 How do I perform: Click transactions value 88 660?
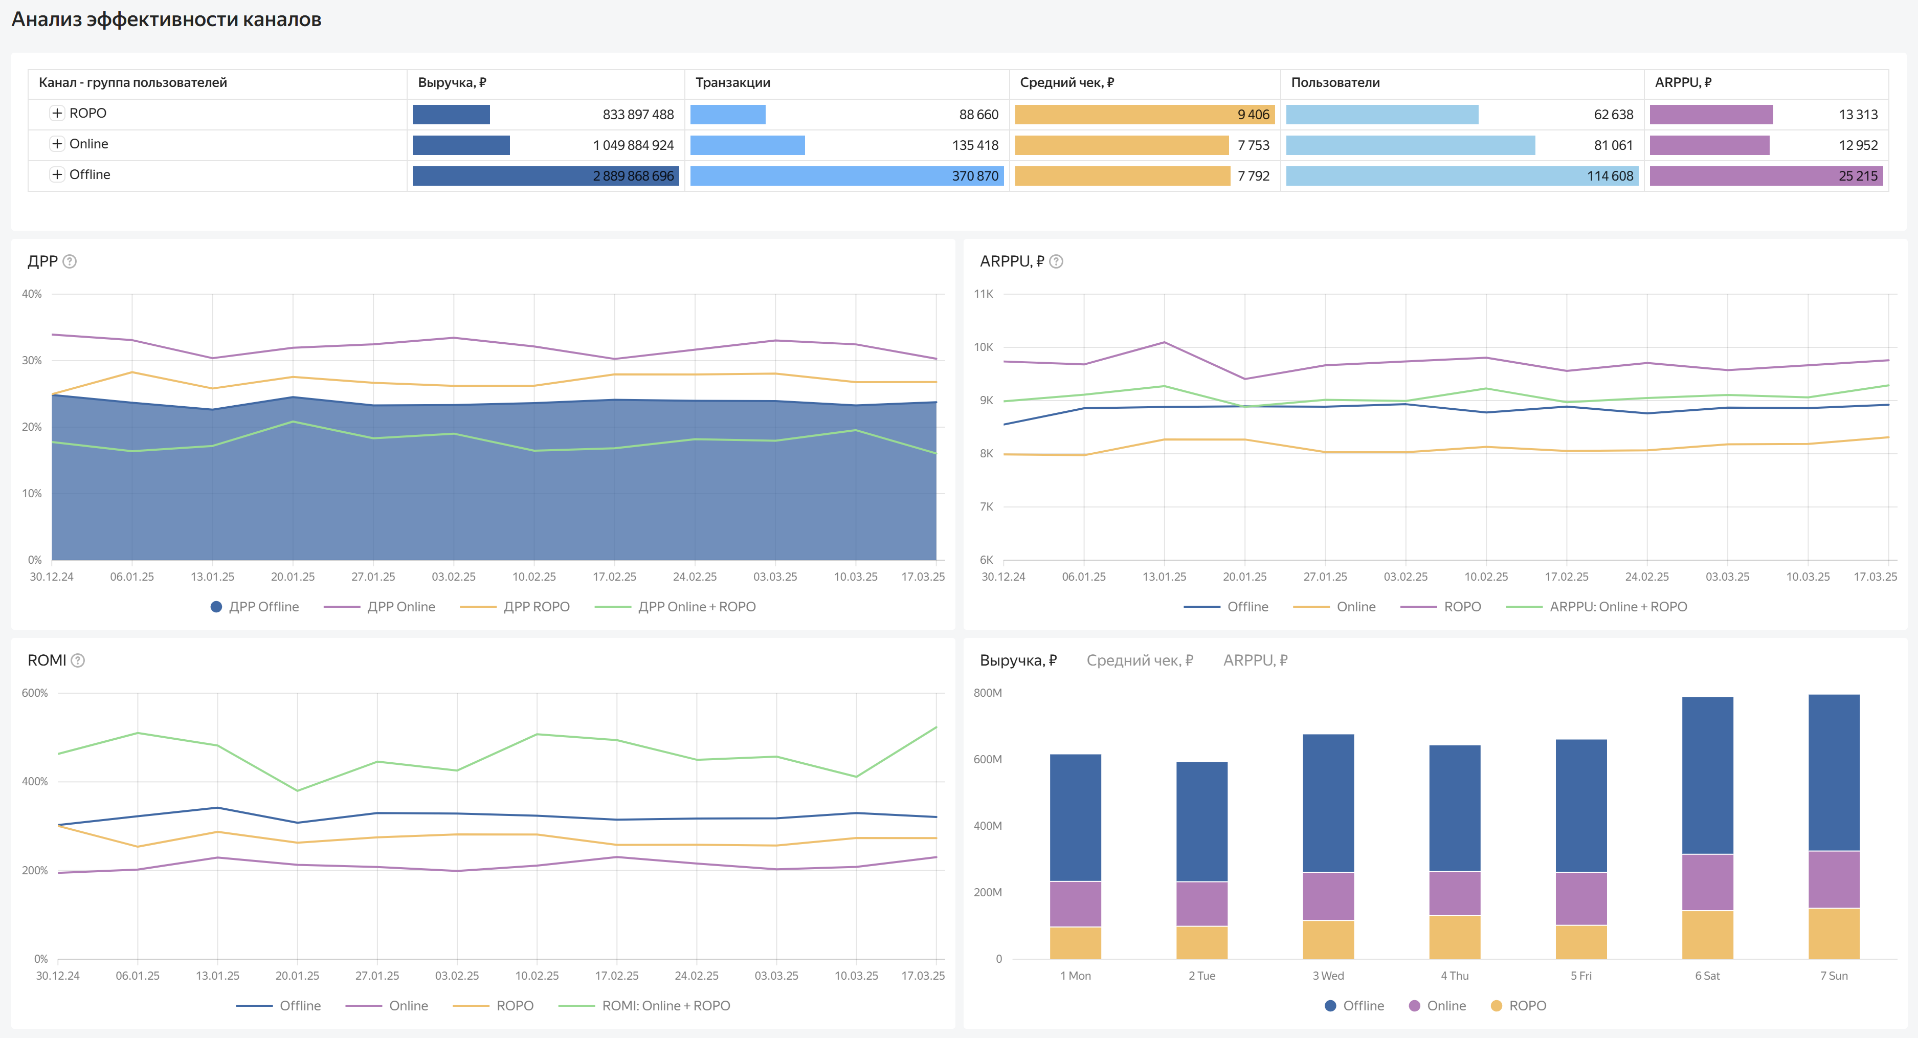coord(978,115)
